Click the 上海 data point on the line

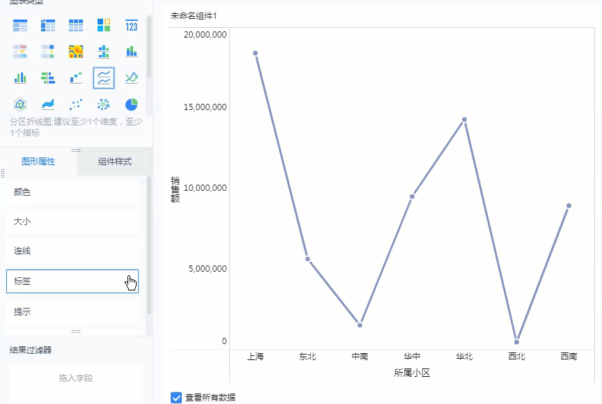[x=256, y=53]
